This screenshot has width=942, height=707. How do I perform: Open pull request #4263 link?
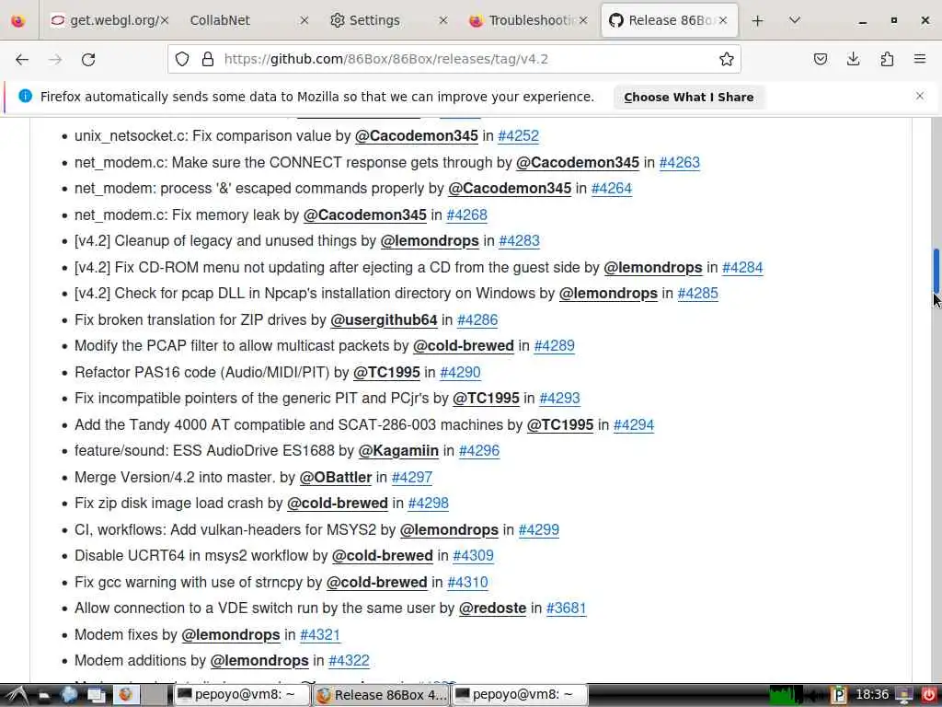(680, 162)
